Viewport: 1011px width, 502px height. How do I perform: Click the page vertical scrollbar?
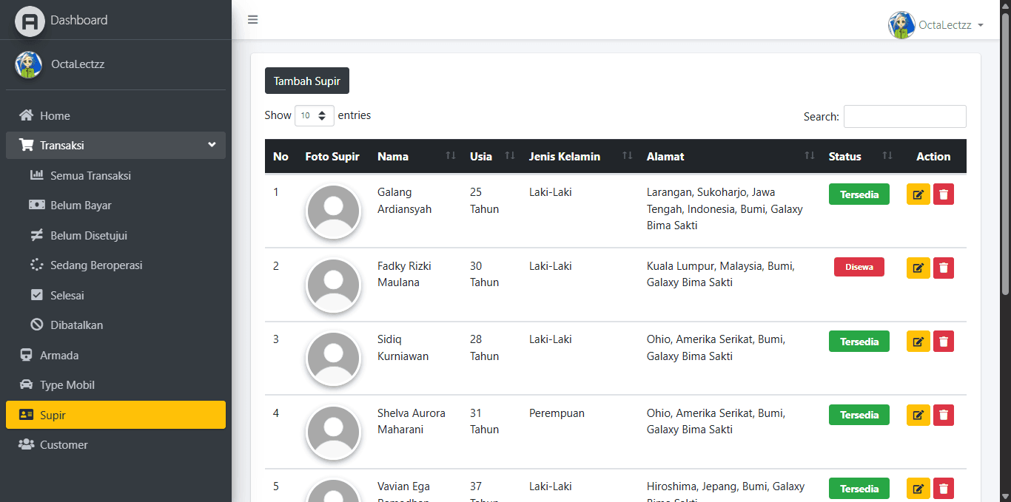(x=1005, y=155)
